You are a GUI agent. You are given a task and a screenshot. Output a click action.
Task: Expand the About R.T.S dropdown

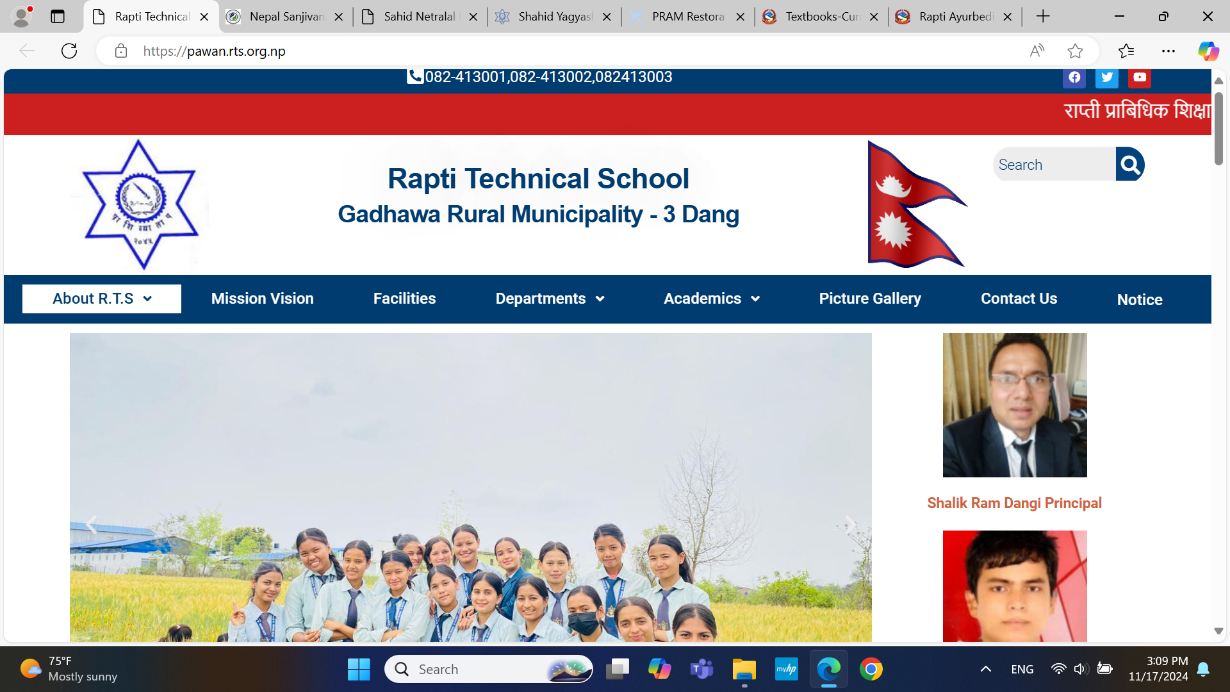pyautogui.click(x=102, y=299)
